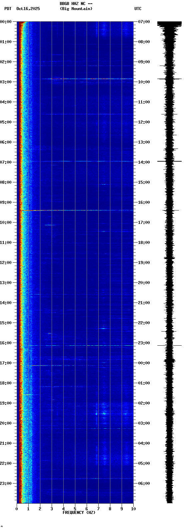184x530 pixels.
Task: Click the 'FREQUENCY (HZ)' axis title
Action: tap(79, 513)
